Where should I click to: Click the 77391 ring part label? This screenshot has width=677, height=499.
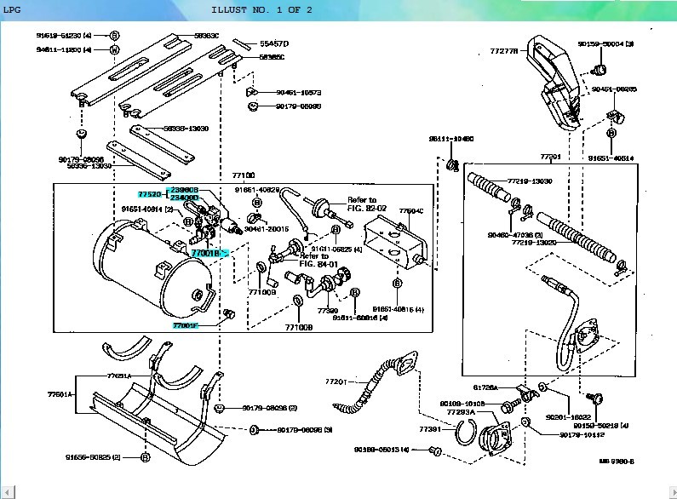point(430,429)
